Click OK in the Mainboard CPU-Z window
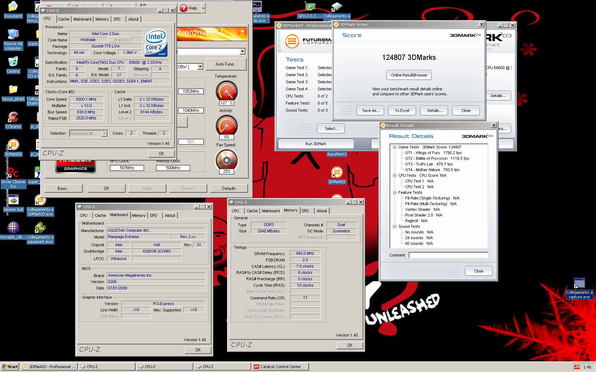Image resolution: width=596 pixels, height=372 pixels. click(198, 350)
